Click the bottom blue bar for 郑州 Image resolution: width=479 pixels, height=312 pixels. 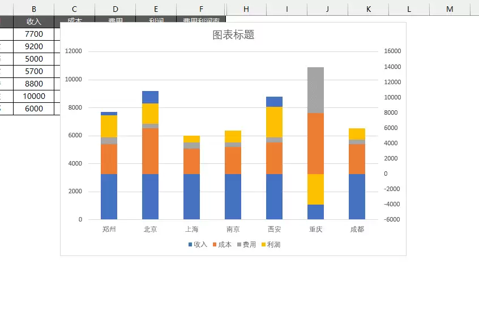coord(109,197)
